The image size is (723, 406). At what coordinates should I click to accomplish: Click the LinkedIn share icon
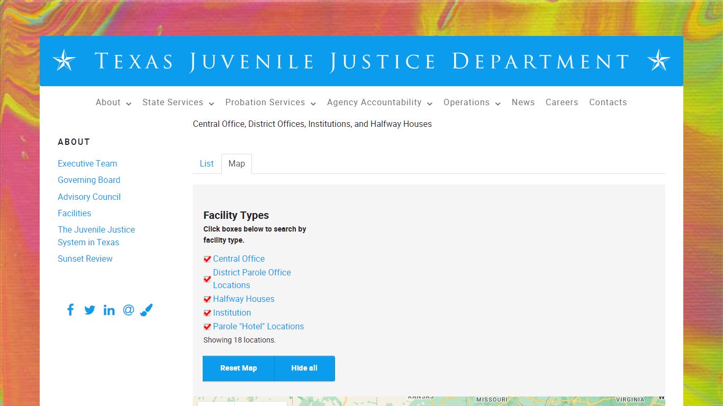tap(109, 310)
